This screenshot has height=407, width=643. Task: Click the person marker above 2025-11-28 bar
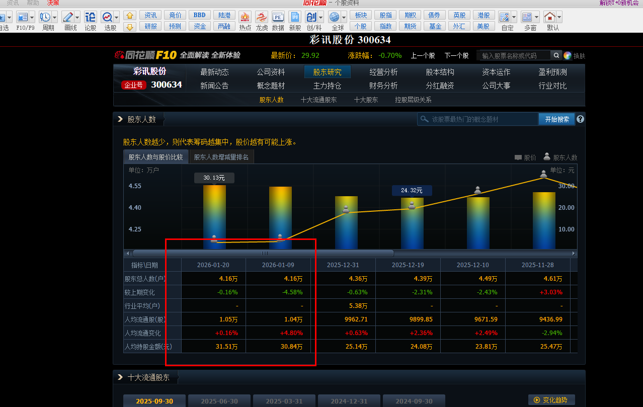(x=543, y=174)
